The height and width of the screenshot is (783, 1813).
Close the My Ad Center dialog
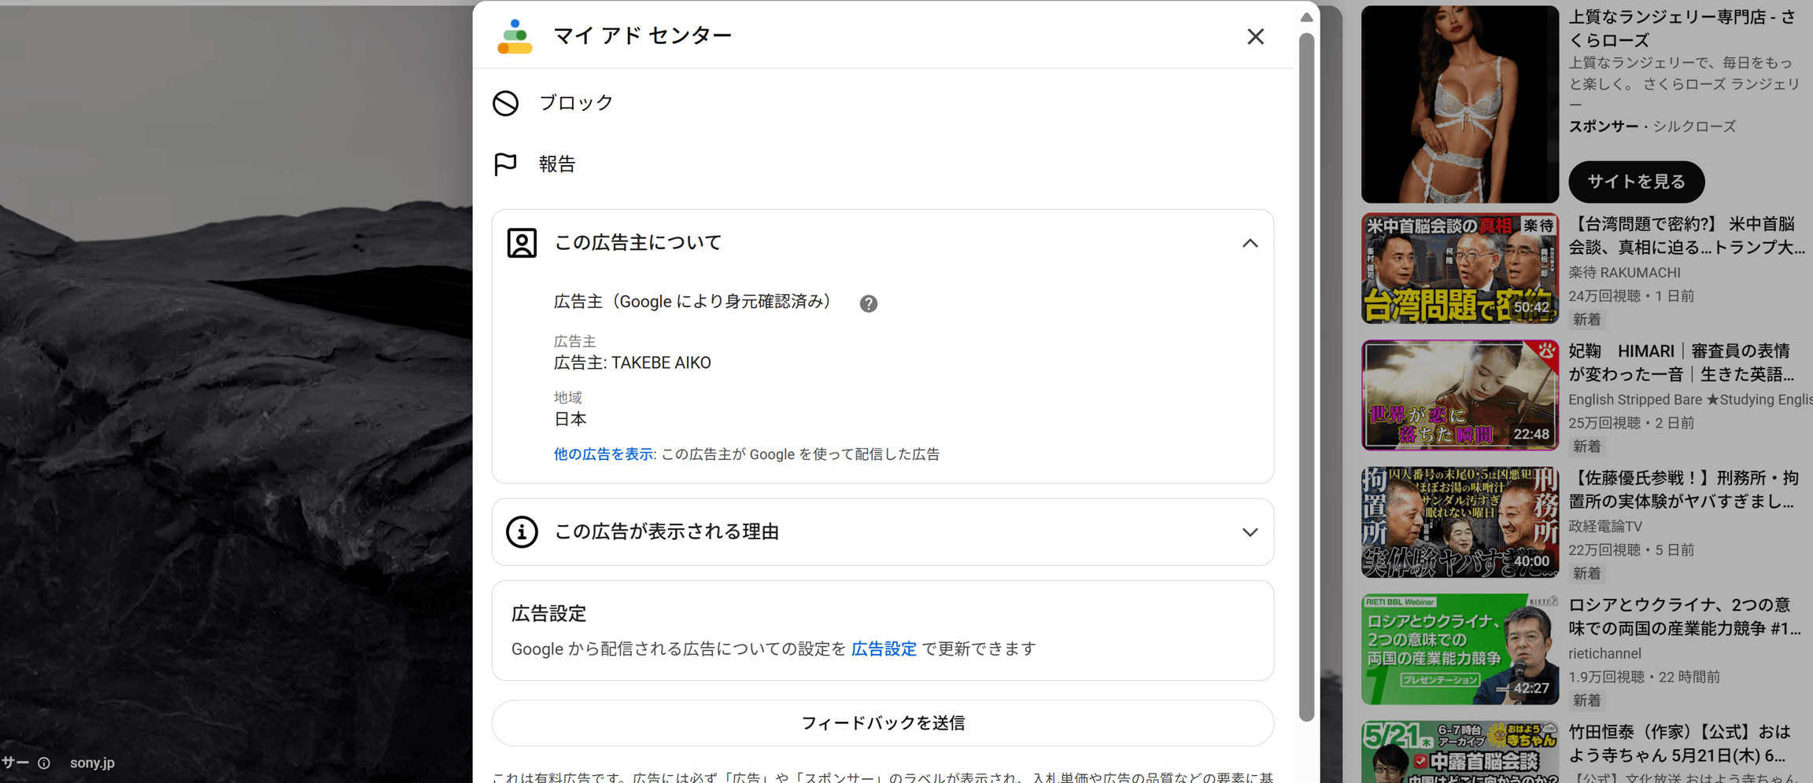pos(1255,36)
